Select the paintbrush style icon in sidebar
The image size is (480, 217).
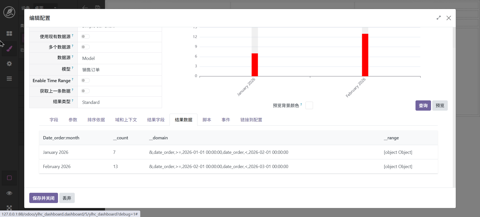click(9, 49)
